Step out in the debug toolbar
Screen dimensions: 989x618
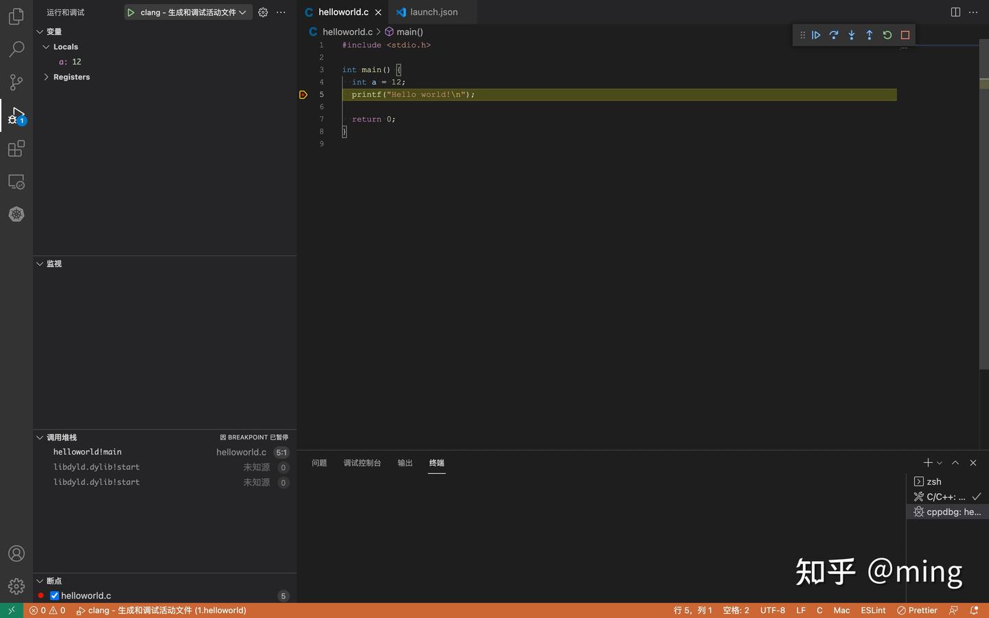[869, 35]
